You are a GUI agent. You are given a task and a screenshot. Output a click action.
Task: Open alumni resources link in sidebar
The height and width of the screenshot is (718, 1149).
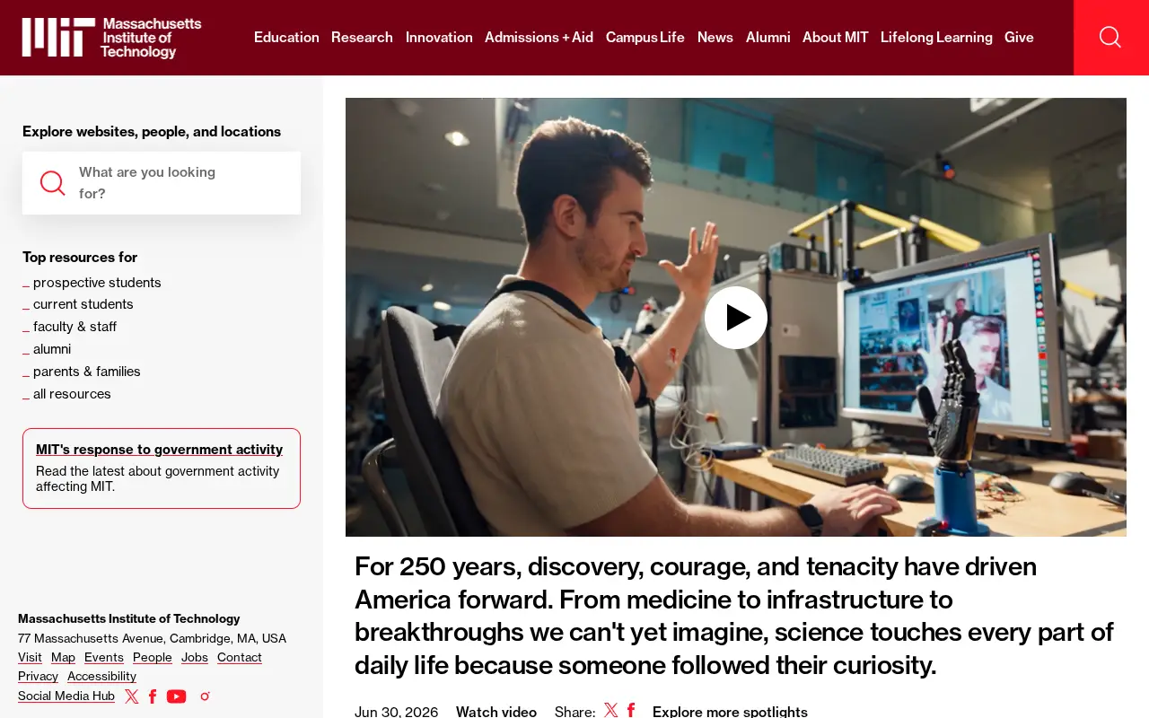click(52, 349)
